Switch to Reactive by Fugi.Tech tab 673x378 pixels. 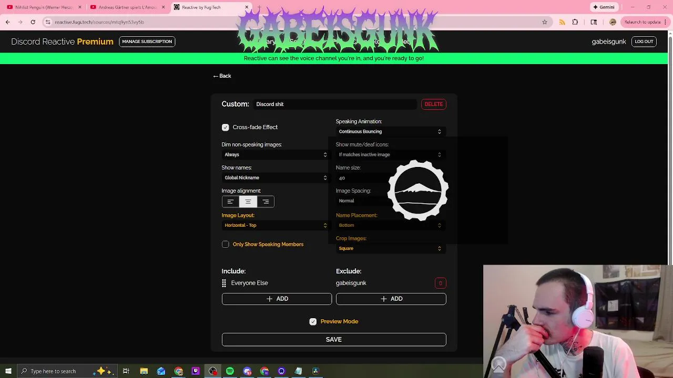click(210, 7)
